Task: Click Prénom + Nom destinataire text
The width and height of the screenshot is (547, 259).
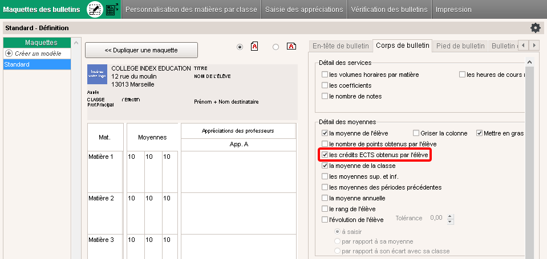Action: pyautogui.click(x=226, y=102)
